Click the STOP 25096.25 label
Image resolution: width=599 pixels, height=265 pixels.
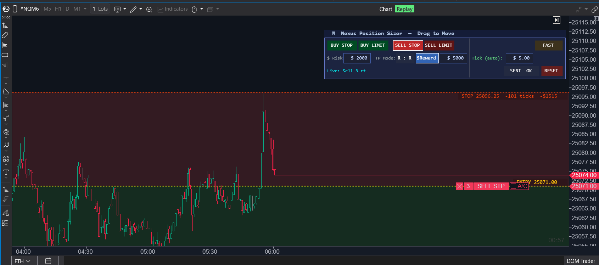point(480,96)
